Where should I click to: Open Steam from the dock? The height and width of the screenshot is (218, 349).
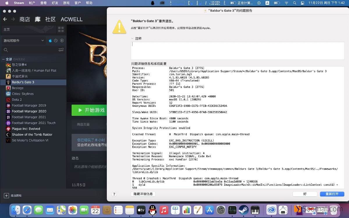(244, 210)
